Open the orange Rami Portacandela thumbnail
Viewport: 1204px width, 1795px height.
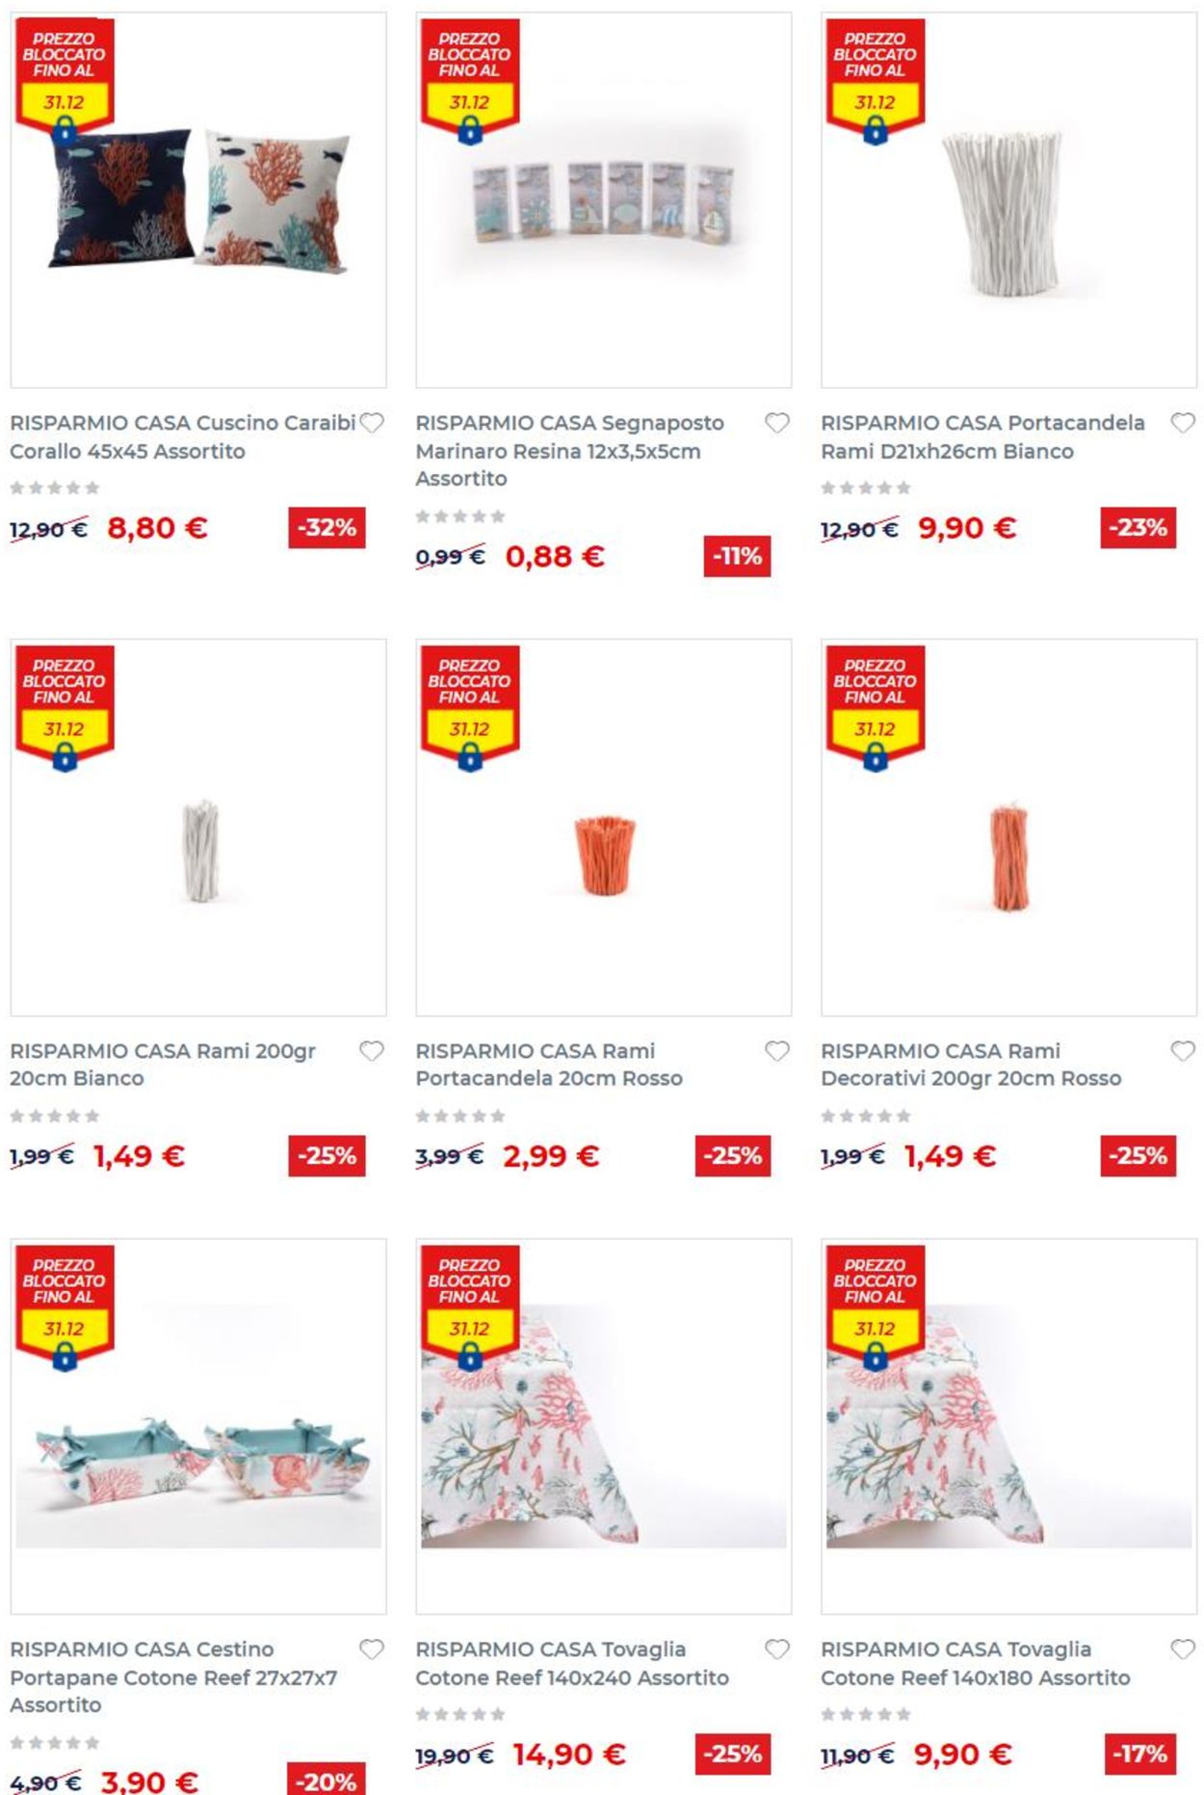point(604,828)
